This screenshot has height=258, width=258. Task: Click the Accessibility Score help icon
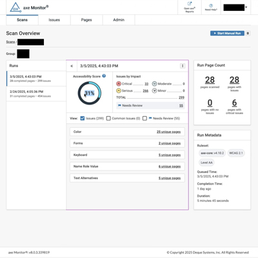104,76
